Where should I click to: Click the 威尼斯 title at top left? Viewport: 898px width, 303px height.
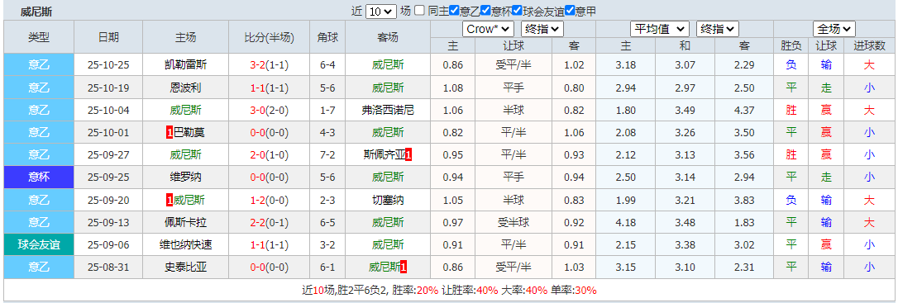click(36, 12)
